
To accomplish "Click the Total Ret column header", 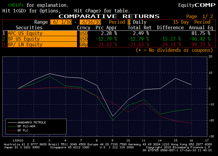I will pyautogui.click(x=140, y=28).
